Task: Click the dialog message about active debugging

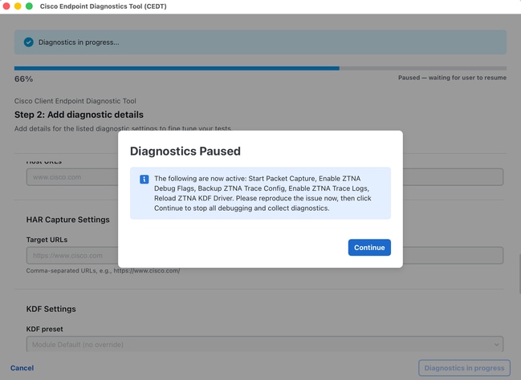Action: (263, 193)
